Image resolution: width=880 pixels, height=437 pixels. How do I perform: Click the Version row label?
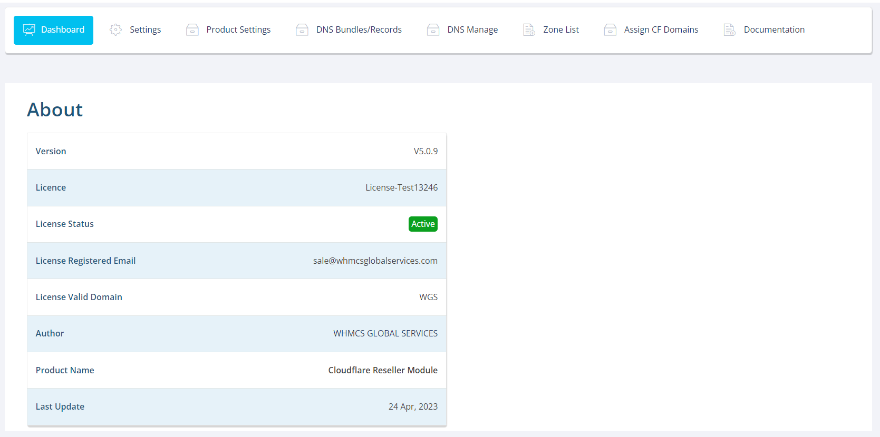pyautogui.click(x=51, y=151)
